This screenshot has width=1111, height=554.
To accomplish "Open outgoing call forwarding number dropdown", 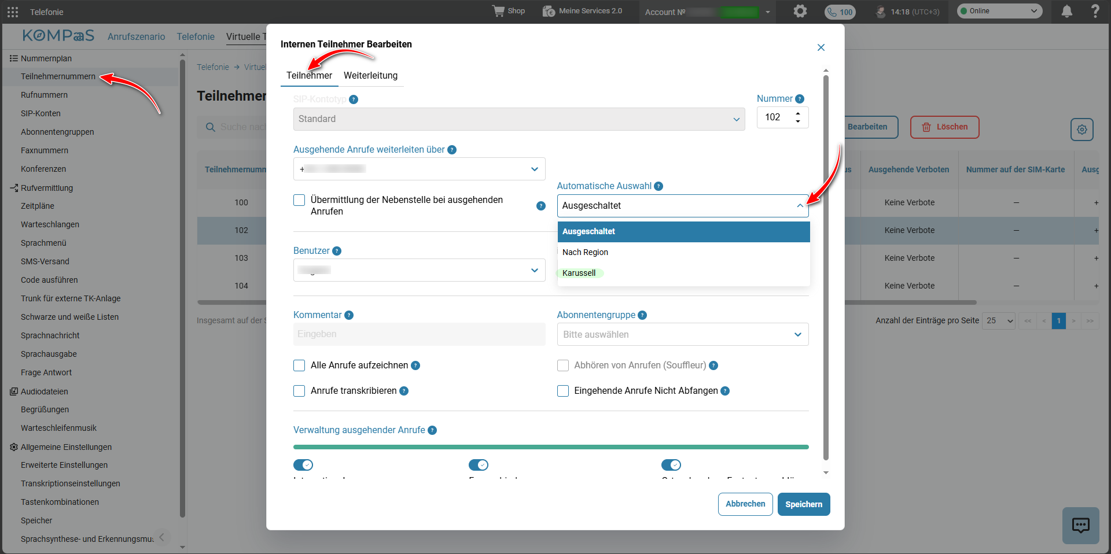I will point(419,169).
